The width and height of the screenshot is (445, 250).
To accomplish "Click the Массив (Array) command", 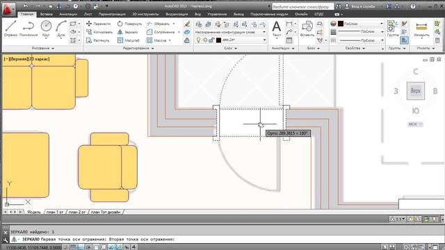I will click(156, 40).
